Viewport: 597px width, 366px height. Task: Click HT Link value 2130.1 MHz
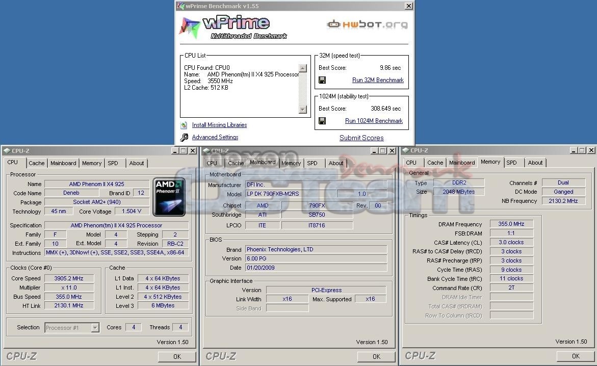pos(69,305)
